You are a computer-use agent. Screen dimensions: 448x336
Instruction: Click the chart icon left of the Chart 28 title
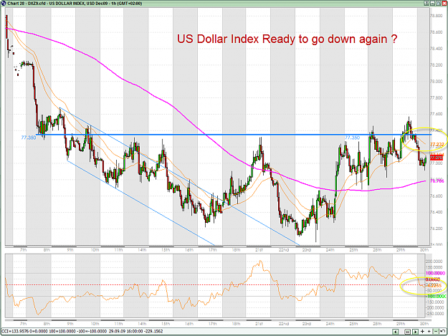tap(3, 3)
